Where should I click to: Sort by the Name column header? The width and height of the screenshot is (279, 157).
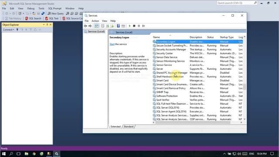coord(157,37)
